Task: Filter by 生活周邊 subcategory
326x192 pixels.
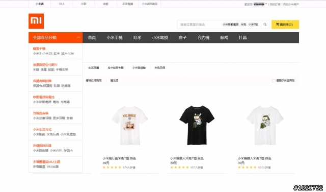Action: pyautogui.click(x=94, y=68)
